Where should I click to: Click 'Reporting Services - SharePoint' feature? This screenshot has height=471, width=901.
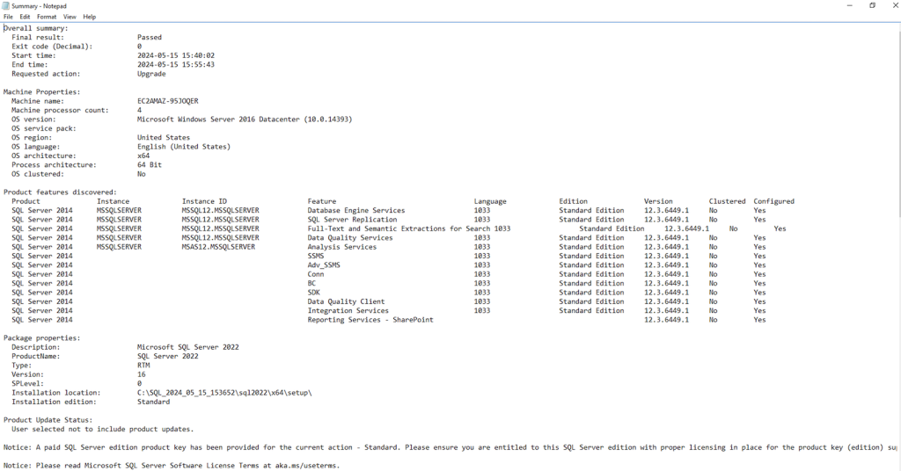click(370, 320)
